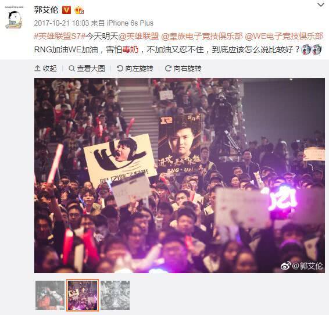Image resolution: width=329 pixels, height=315 pixels.
Task: Rotate image right with 向右旋转
Action: pos(183,69)
